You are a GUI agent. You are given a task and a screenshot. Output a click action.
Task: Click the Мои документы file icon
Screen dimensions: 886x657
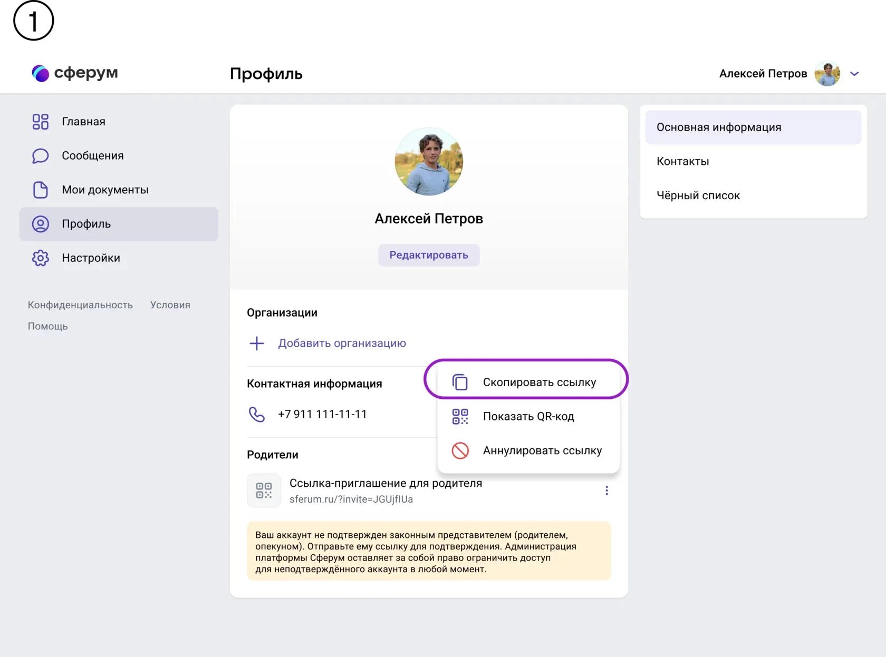tap(40, 190)
